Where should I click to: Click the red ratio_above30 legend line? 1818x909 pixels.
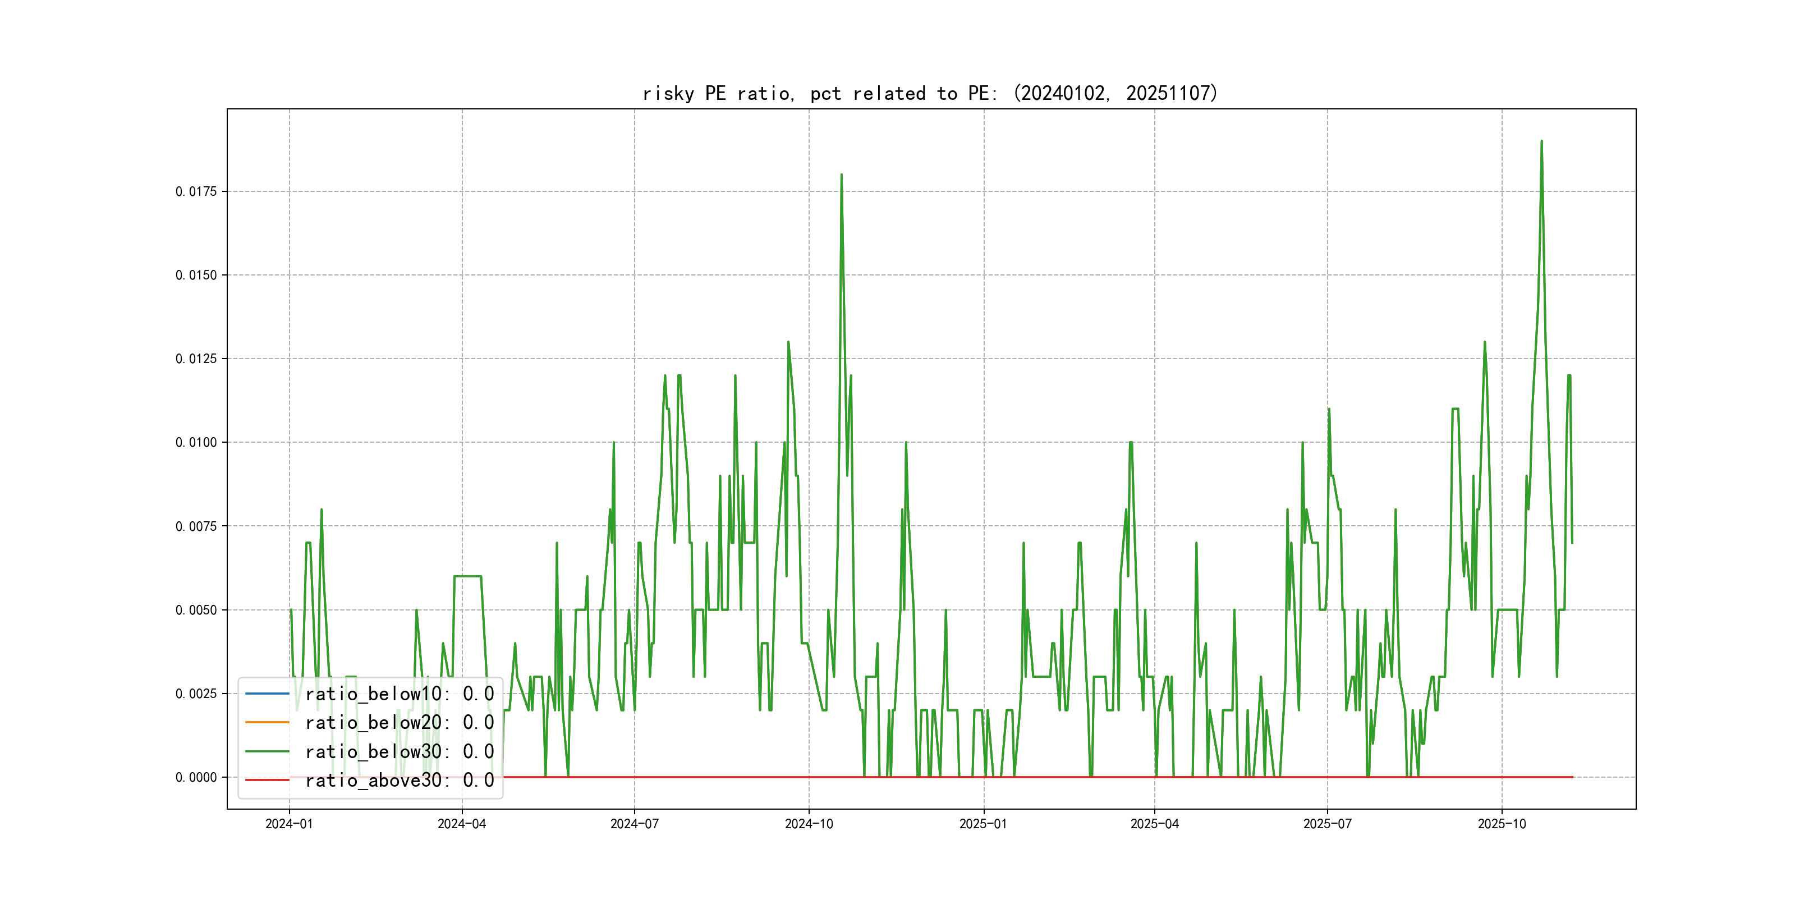(x=267, y=781)
